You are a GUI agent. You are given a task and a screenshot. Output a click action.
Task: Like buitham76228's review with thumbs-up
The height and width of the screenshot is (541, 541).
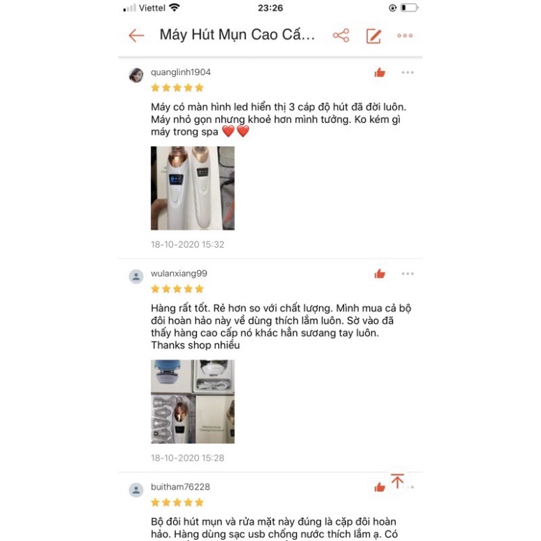coord(380,487)
